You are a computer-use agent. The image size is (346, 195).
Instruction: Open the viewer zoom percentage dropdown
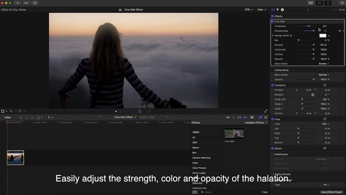click(249, 10)
